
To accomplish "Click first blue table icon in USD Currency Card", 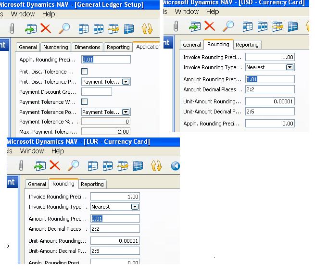I will 248,26.
